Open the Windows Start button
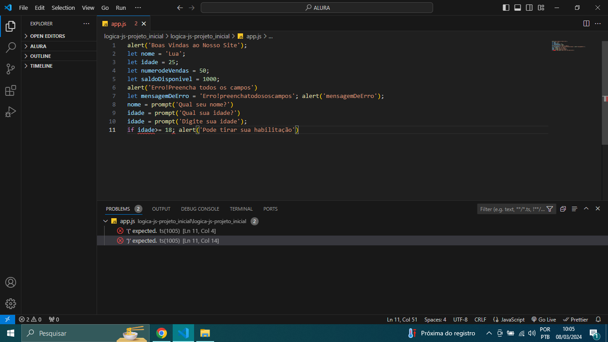 11,333
